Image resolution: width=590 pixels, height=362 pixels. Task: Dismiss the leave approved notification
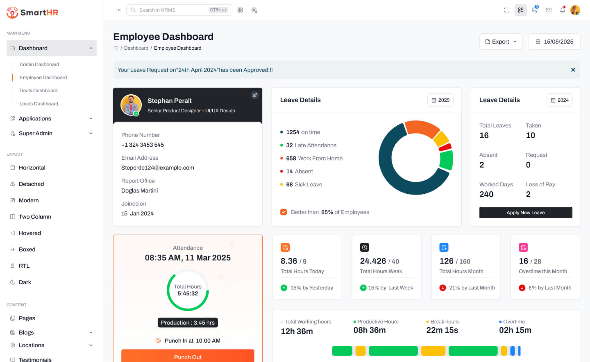tap(573, 70)
